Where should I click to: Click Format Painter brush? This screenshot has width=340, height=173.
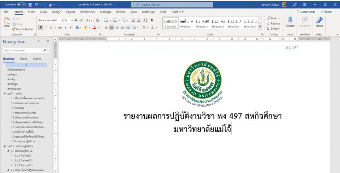[22, 29]
